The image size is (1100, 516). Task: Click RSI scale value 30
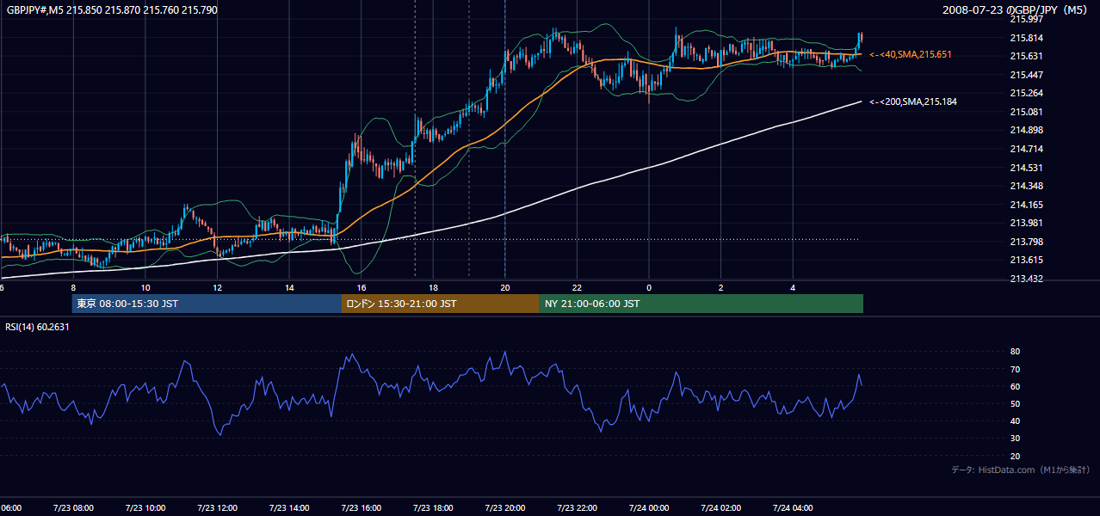coord(1015,439)
